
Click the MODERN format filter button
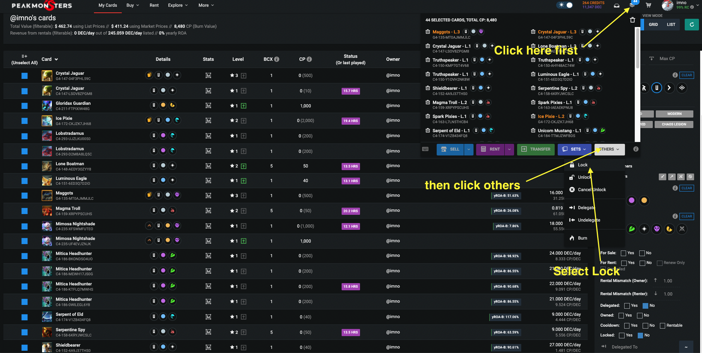click(675, 114)
